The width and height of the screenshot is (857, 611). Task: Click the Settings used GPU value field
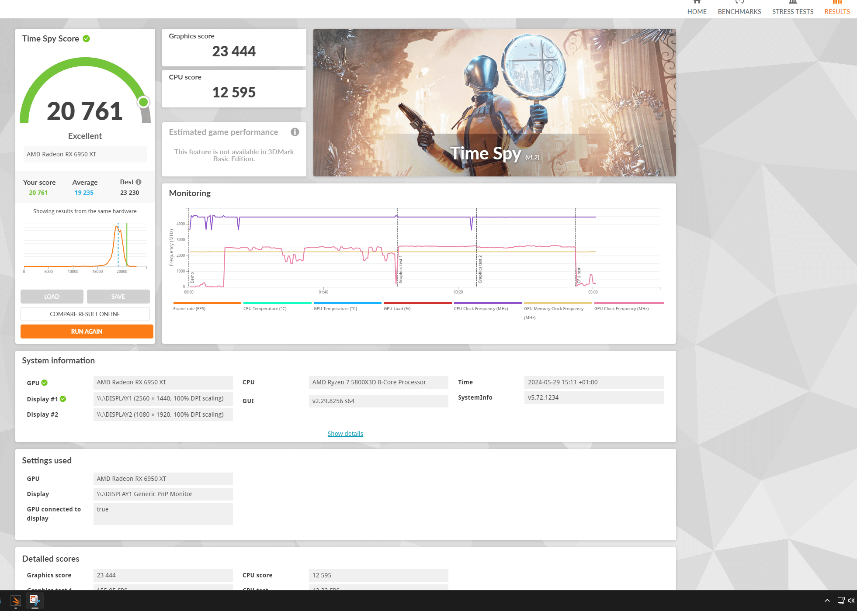(x=163, y=479)
